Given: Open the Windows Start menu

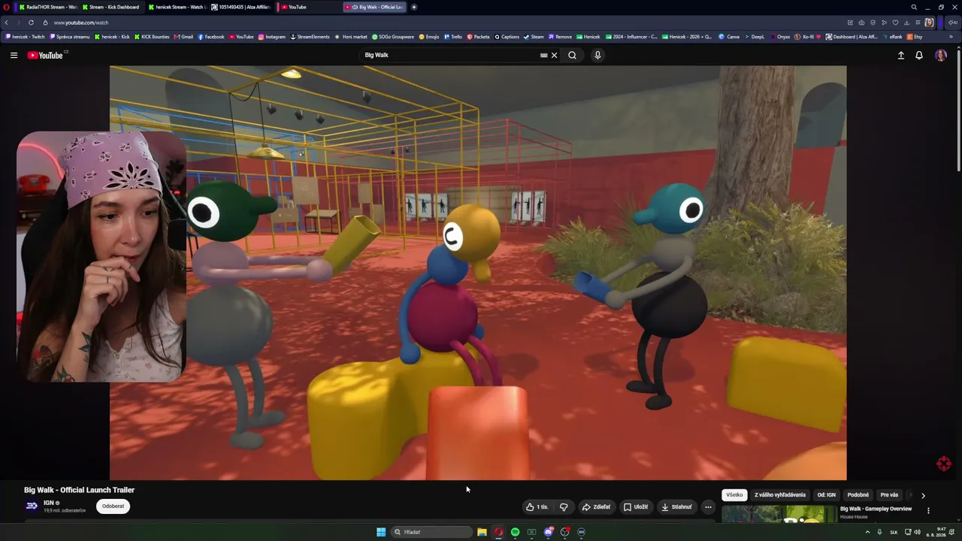Looking at the screenshot, I should click(x=381, y=532).
